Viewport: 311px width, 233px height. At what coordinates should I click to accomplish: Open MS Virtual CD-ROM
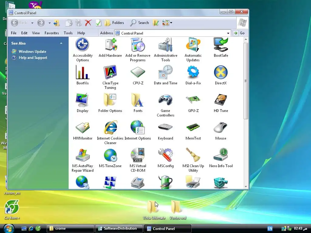tap(138, 160)
